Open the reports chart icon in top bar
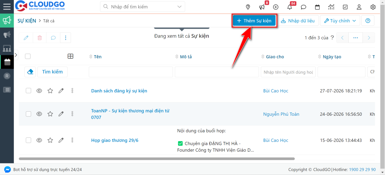 coord(331,7)
